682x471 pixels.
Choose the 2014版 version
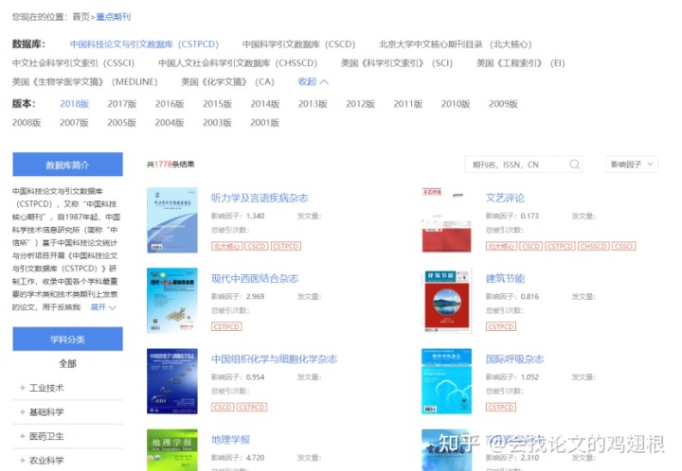(x=265, y=104)
